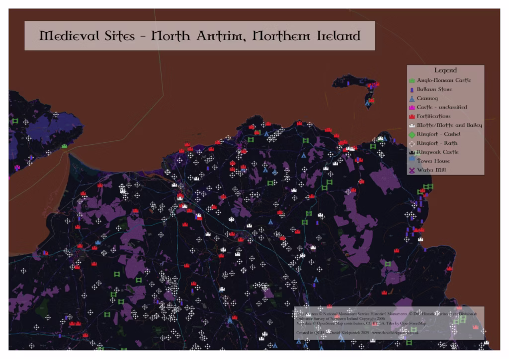Click the purple Water Mill cross icon
509x359 pixels.
tap(411, 169)
